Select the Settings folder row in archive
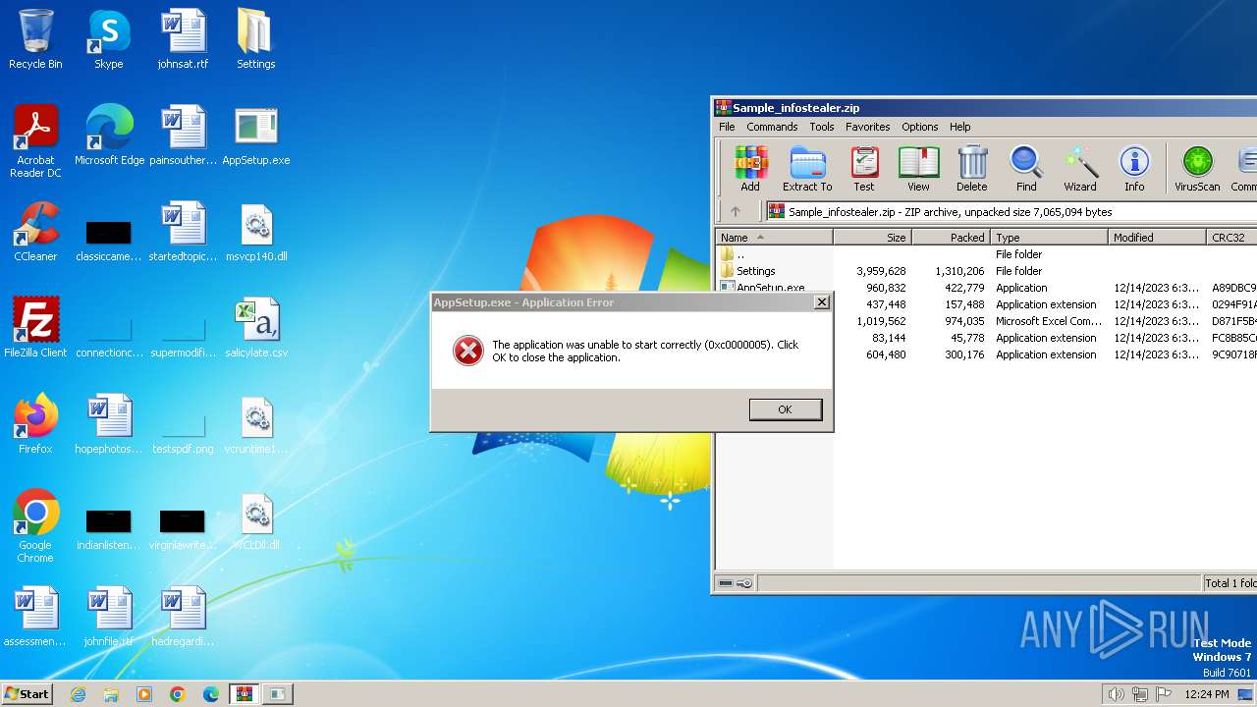 pos(986,271)
